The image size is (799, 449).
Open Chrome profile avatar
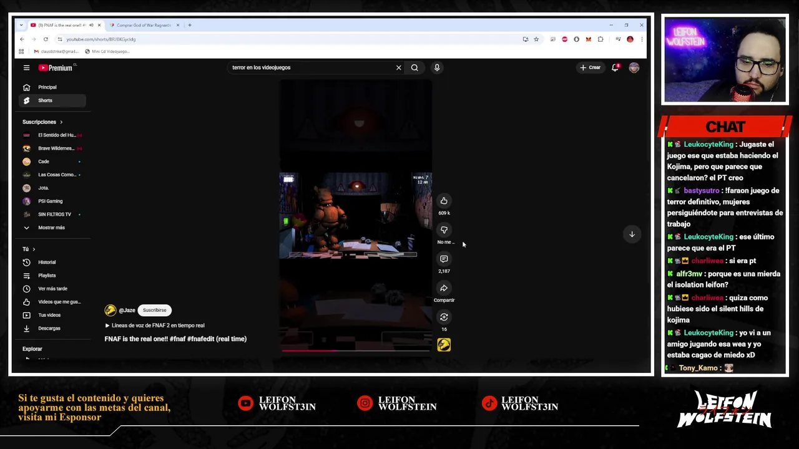coord(630,39)
